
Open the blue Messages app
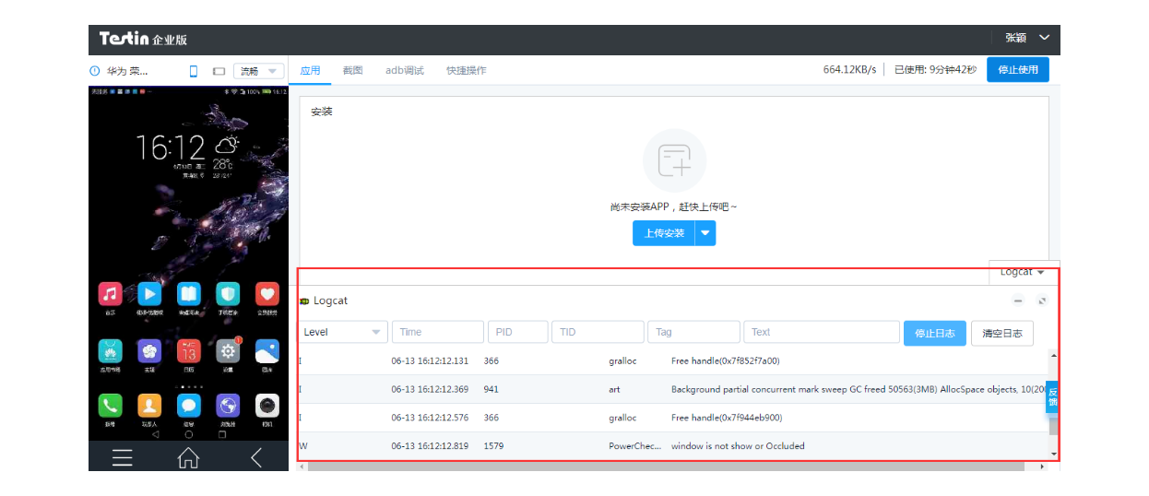[x=189, y=406]
